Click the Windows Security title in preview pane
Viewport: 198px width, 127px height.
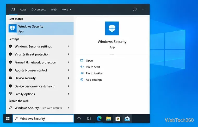[x=112, y=42]
